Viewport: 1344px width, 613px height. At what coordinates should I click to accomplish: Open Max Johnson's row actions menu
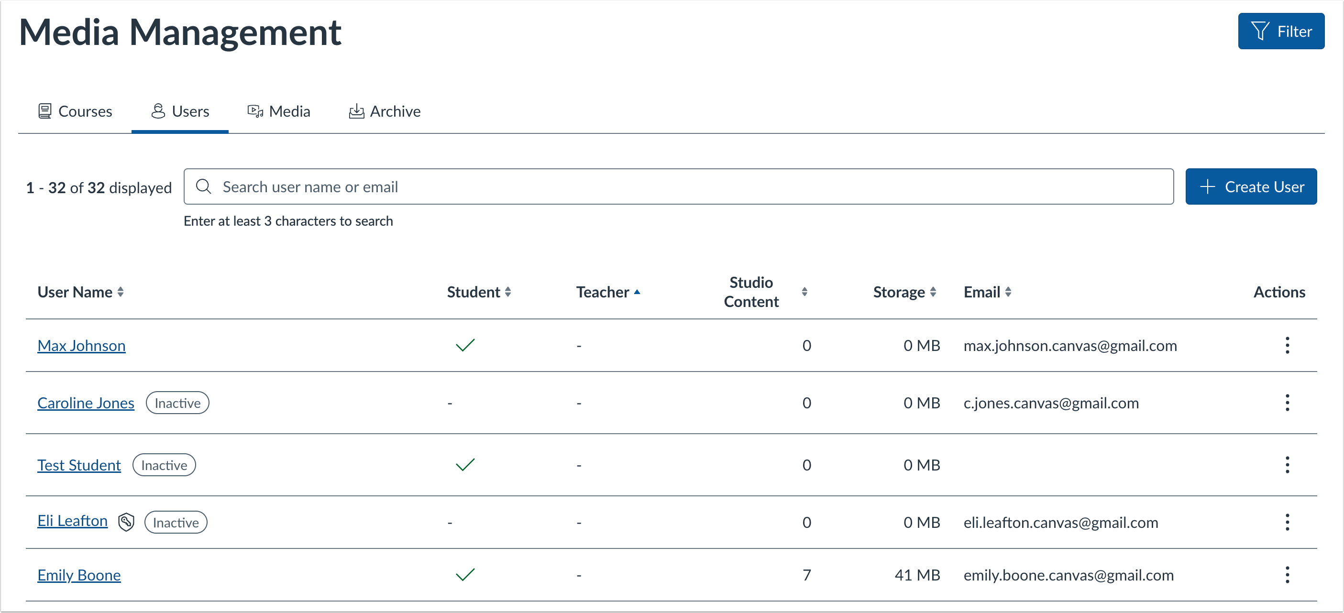pyautogui.click(x=1288, y=345)
